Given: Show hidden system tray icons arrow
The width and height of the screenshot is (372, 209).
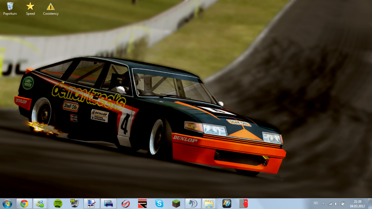Looking at the screenshot, I should pyautogui.click(x=323, y=204).
